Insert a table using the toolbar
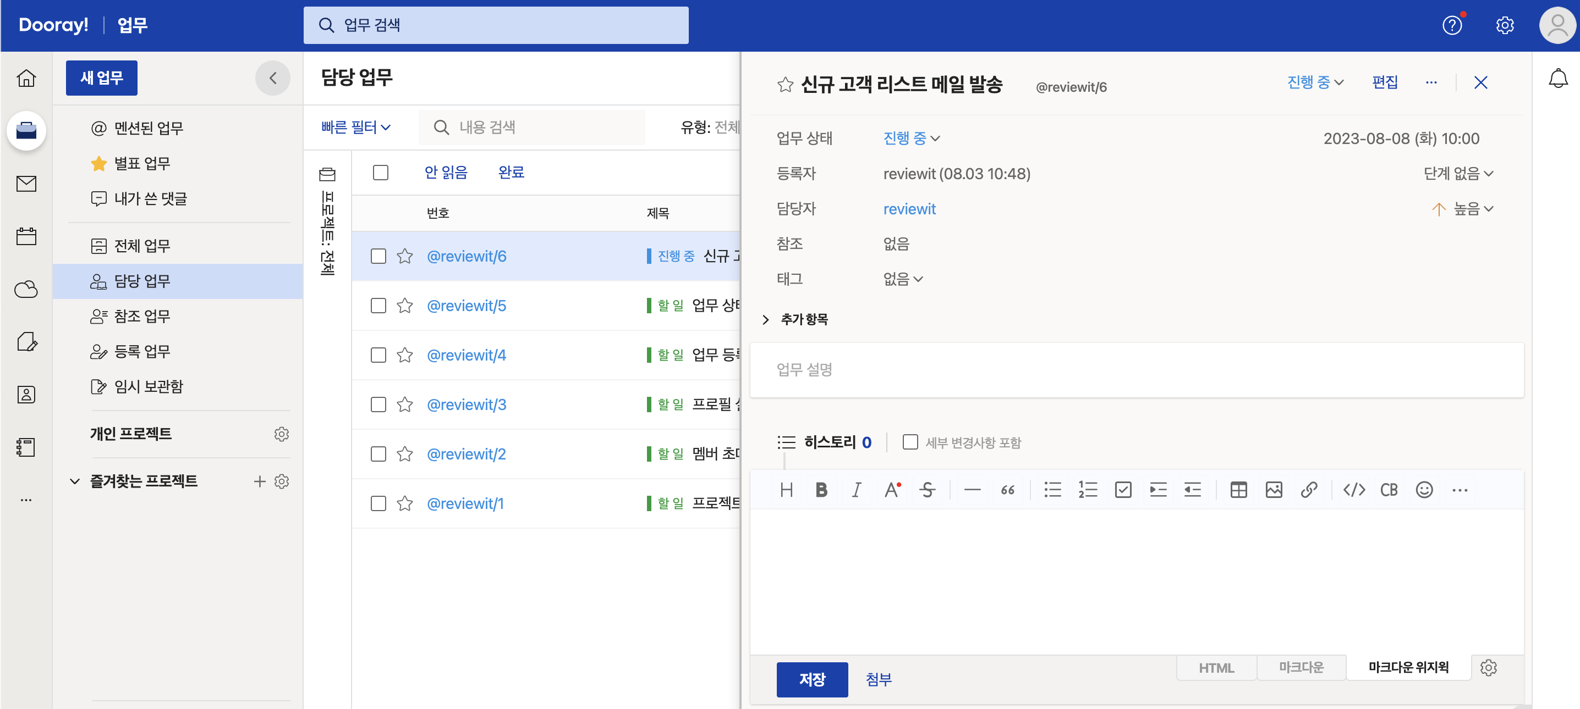Image resolution: width=1580 pixels, height=709 pixels. tap(1238, 490)
